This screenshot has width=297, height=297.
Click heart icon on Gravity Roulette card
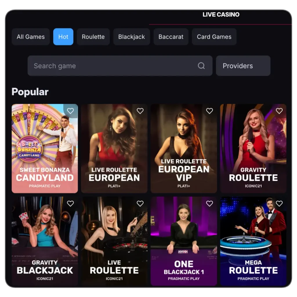pyautogui.click(x=279, y=111)
